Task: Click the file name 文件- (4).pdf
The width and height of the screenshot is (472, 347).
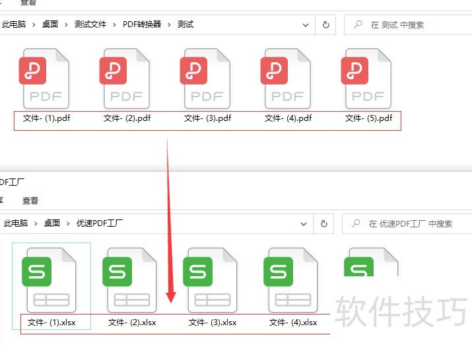Action: pos(288,118)
